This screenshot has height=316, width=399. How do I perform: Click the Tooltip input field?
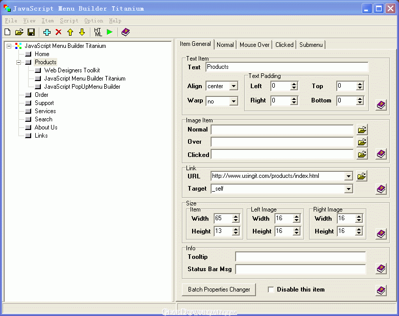[300, 257]
